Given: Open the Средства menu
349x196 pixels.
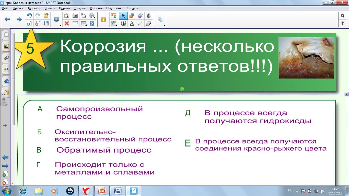Looking at the screenshot, I should tap(80, 8).
